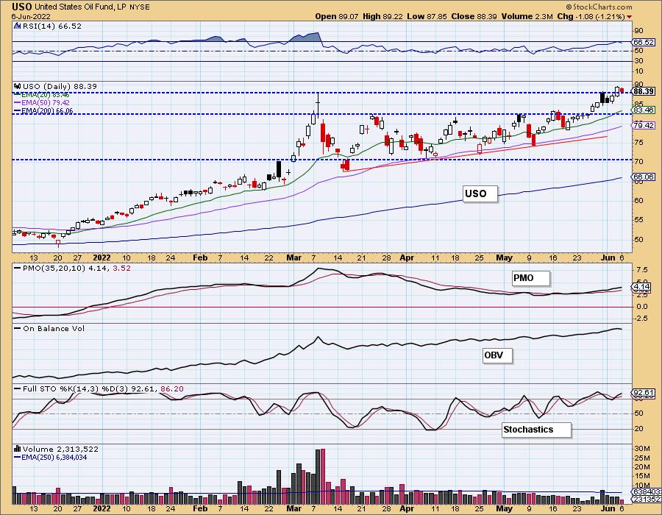Click the blue line marker beside EMA(250)
This screenshot has width=662, height=515.
(18, 457)
